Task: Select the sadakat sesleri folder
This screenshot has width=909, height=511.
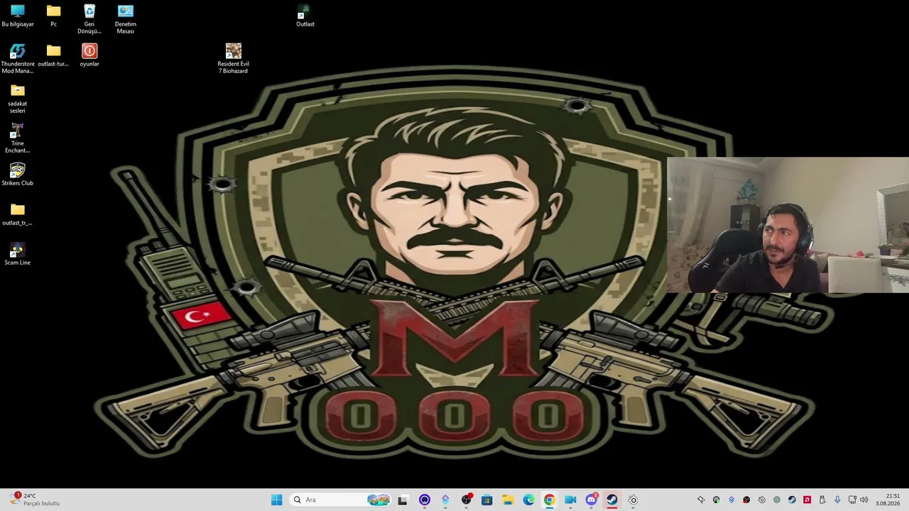Action: pos(18,99)
